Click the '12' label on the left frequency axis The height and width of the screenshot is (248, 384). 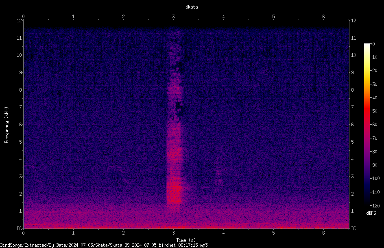[20, 21]
